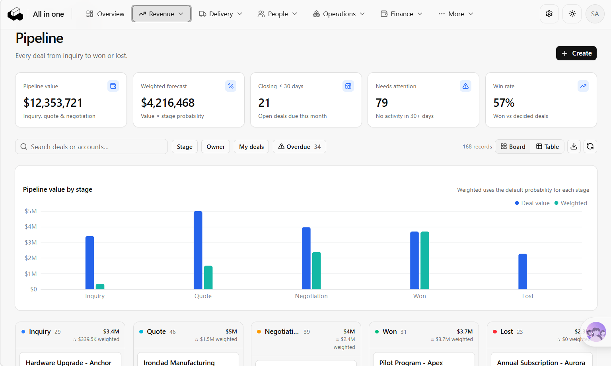Open the floating chat assistant avatar
Image resolution: width=611 pixels, height=366 pixels.
(596, 332)
